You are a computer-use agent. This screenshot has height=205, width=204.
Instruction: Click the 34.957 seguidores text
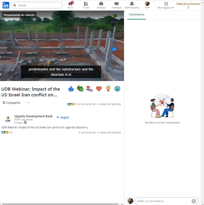23,120
